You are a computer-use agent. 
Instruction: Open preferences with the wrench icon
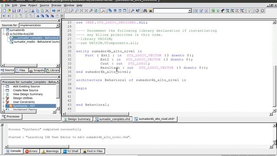pos(132,11)
